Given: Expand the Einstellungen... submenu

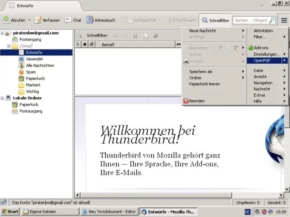Looking at the screenshot, I should click(267, 54).
